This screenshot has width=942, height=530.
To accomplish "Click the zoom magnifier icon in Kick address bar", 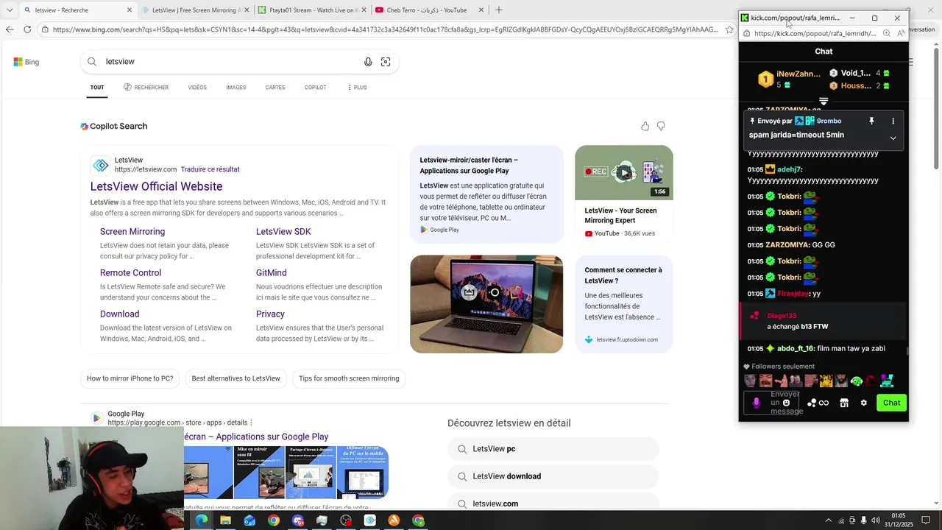I will click(x=887, y=33).
